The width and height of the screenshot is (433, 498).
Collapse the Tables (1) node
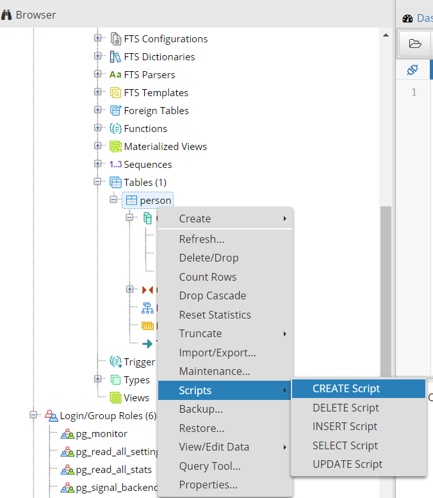point(98,181)
